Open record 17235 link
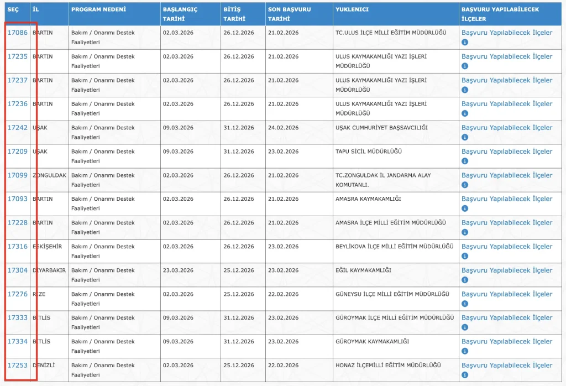Image resolution: width=566 pixels, height=386 pixels. (17, 56)
